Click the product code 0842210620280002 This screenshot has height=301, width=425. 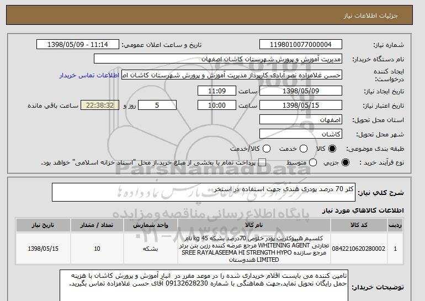pos(359,249)
